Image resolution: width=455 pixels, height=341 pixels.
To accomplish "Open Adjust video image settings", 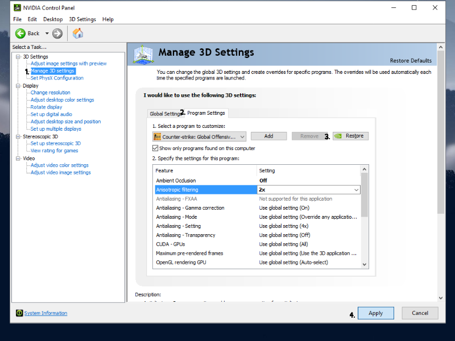I will (61, 172).
